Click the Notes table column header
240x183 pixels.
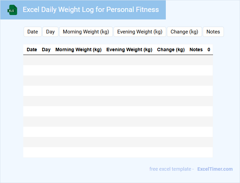tap(196, 50)
